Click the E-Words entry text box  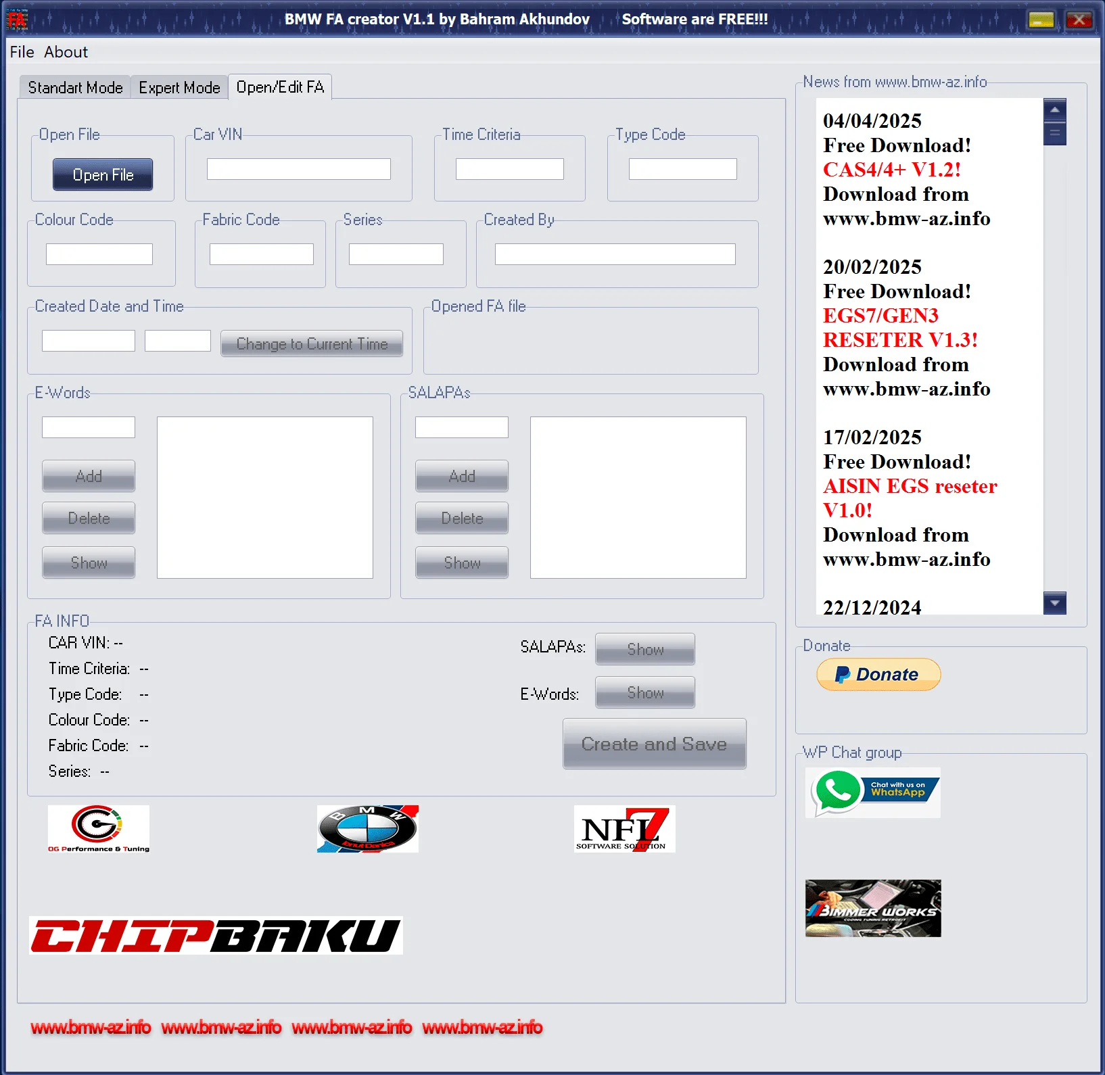[x=89, y=427]
